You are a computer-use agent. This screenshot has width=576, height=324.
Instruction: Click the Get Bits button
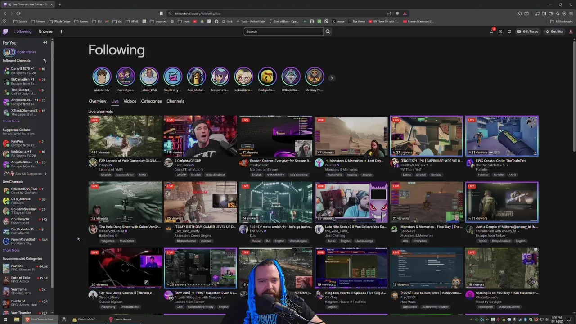pos(554,31)
